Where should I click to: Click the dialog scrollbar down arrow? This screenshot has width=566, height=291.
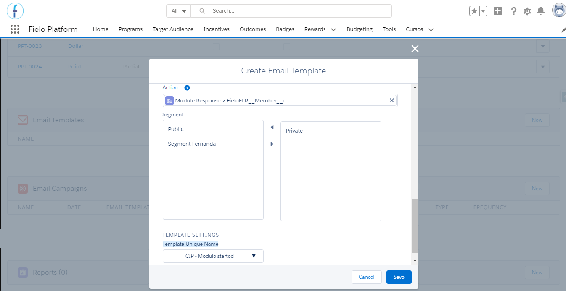pos(415,261)
